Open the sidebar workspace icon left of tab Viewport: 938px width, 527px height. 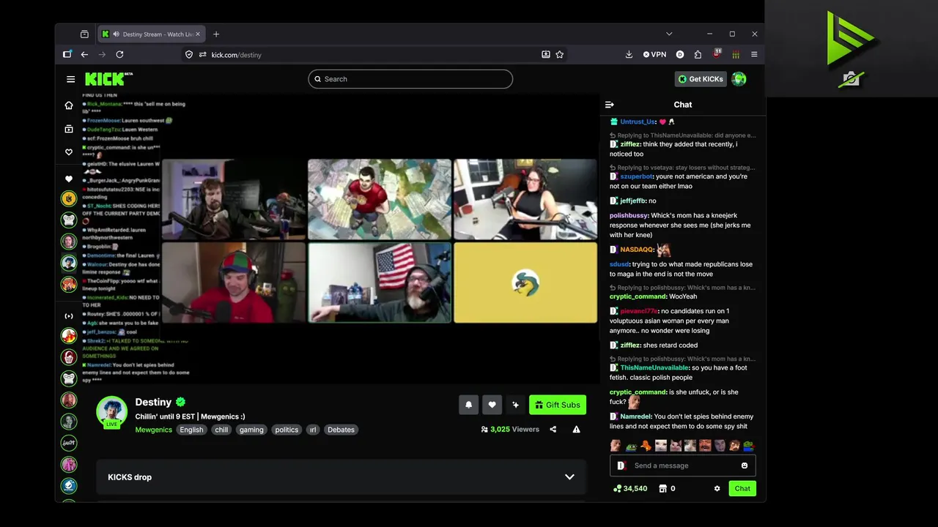[x=84, y=34]
